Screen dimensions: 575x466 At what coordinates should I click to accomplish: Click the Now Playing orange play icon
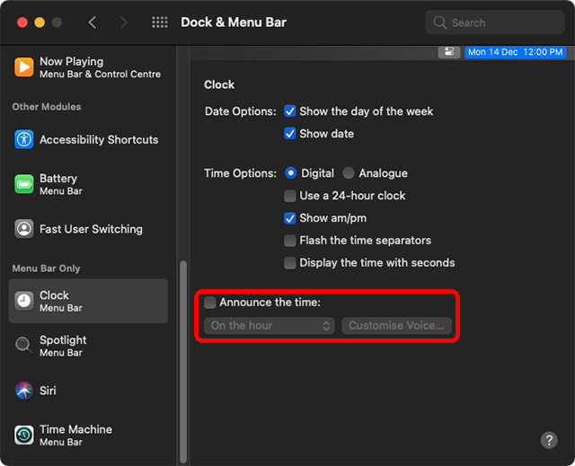tap(24, 67)
